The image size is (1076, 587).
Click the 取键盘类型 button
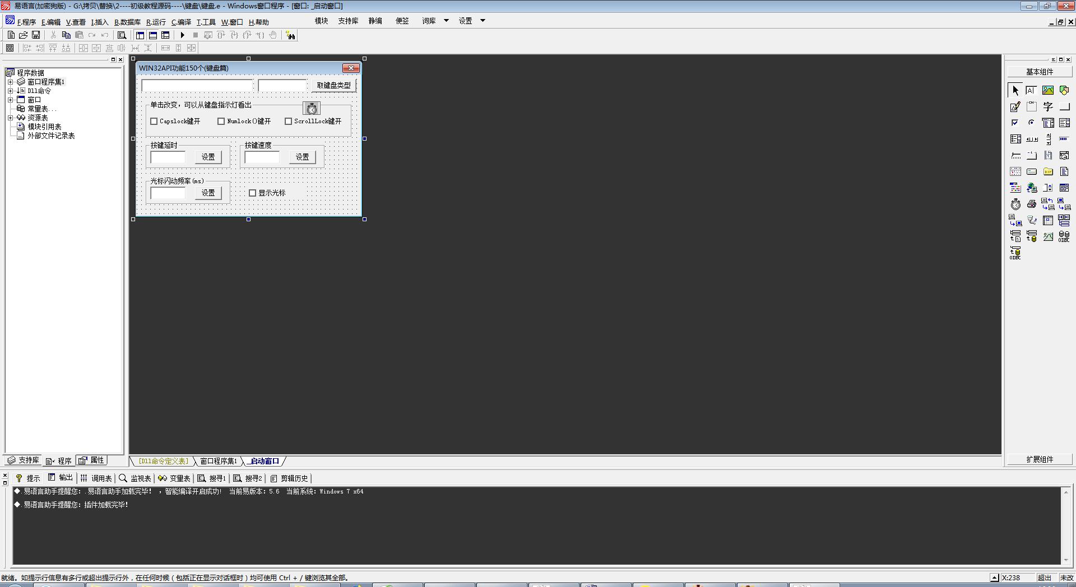tap(333, 85)
